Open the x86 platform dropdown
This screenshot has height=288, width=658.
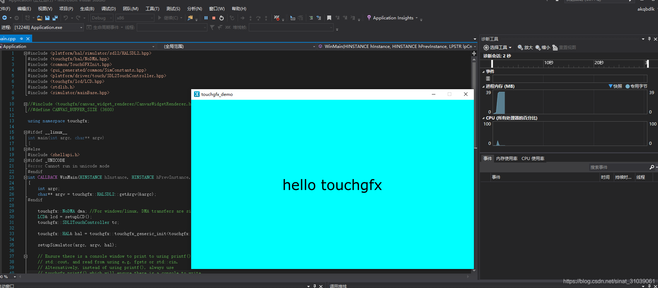(135, 18)
